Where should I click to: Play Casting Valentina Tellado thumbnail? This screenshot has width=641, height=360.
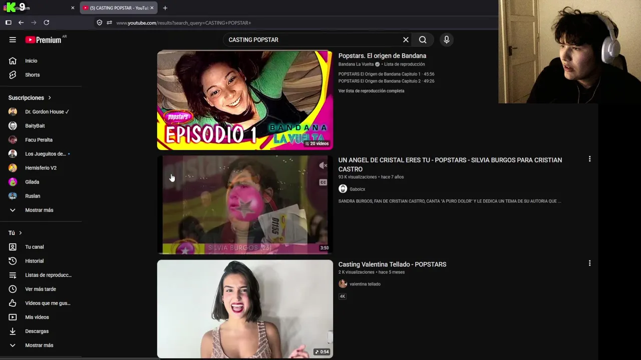coord(245,308)
